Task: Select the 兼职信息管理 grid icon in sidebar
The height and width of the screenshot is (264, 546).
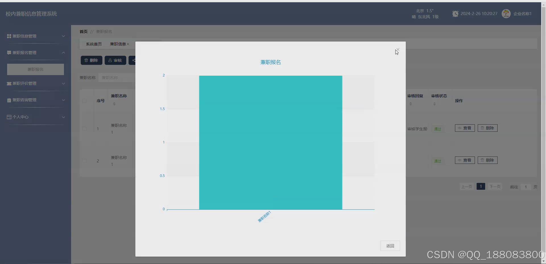Action: [9, 36]
